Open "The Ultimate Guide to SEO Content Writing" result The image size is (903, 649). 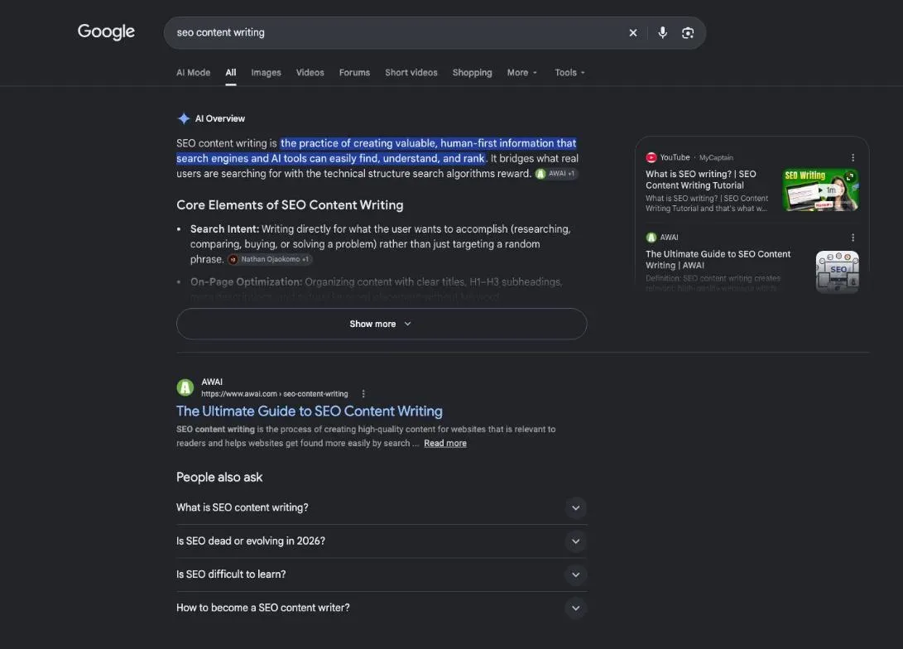(310, 411)
